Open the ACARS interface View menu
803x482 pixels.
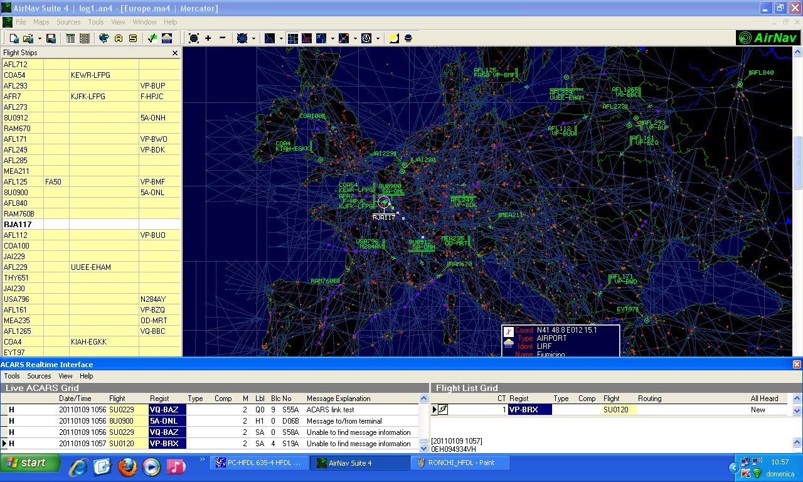[x=65, y=376]
